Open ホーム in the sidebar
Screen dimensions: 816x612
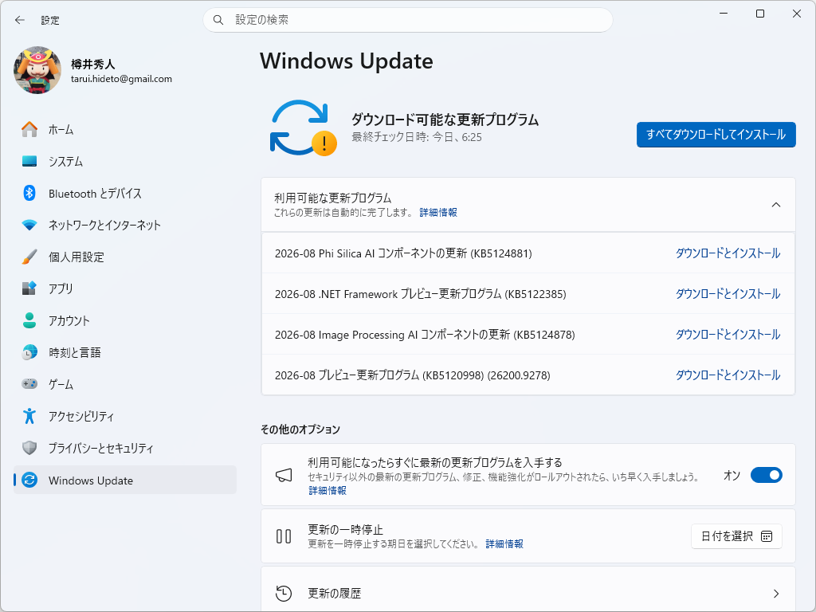125,129
